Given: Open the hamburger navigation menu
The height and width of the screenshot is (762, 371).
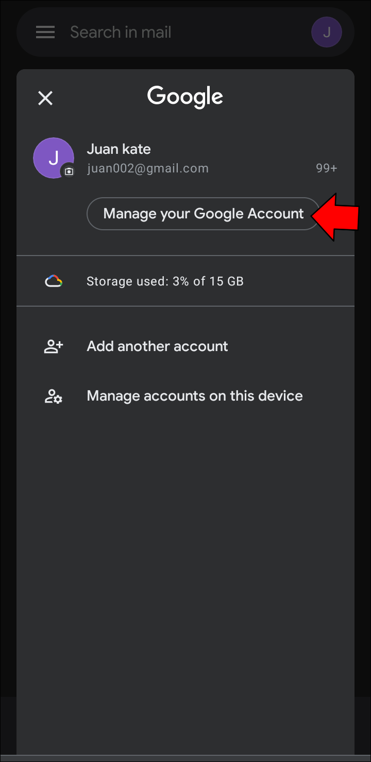Looking at the screenshot, I should point(45,33).
